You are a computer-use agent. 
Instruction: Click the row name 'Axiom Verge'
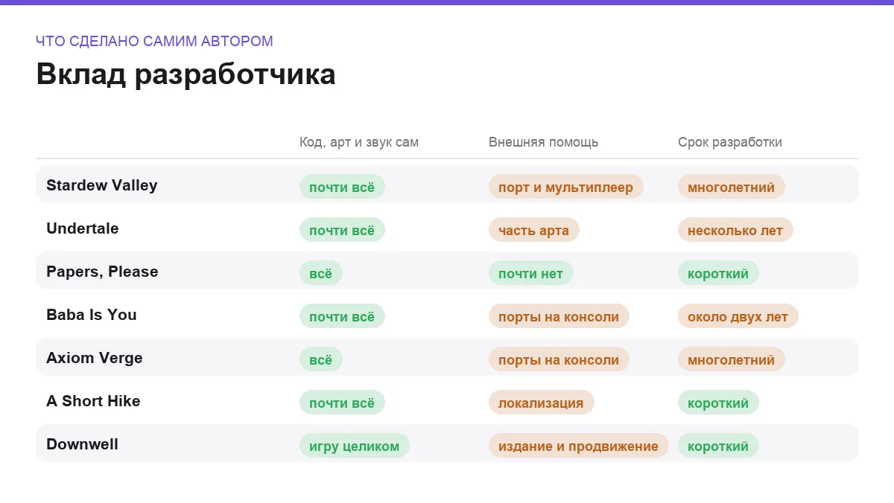pos(95,358)
